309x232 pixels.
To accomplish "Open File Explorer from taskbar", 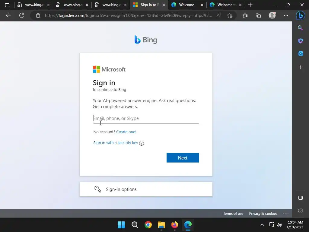I will [161, 225].
